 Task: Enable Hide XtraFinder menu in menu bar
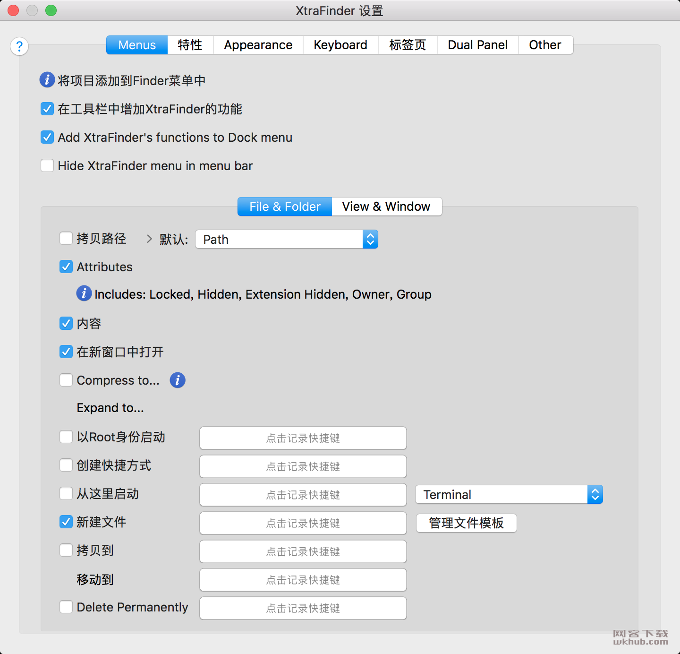47,166
